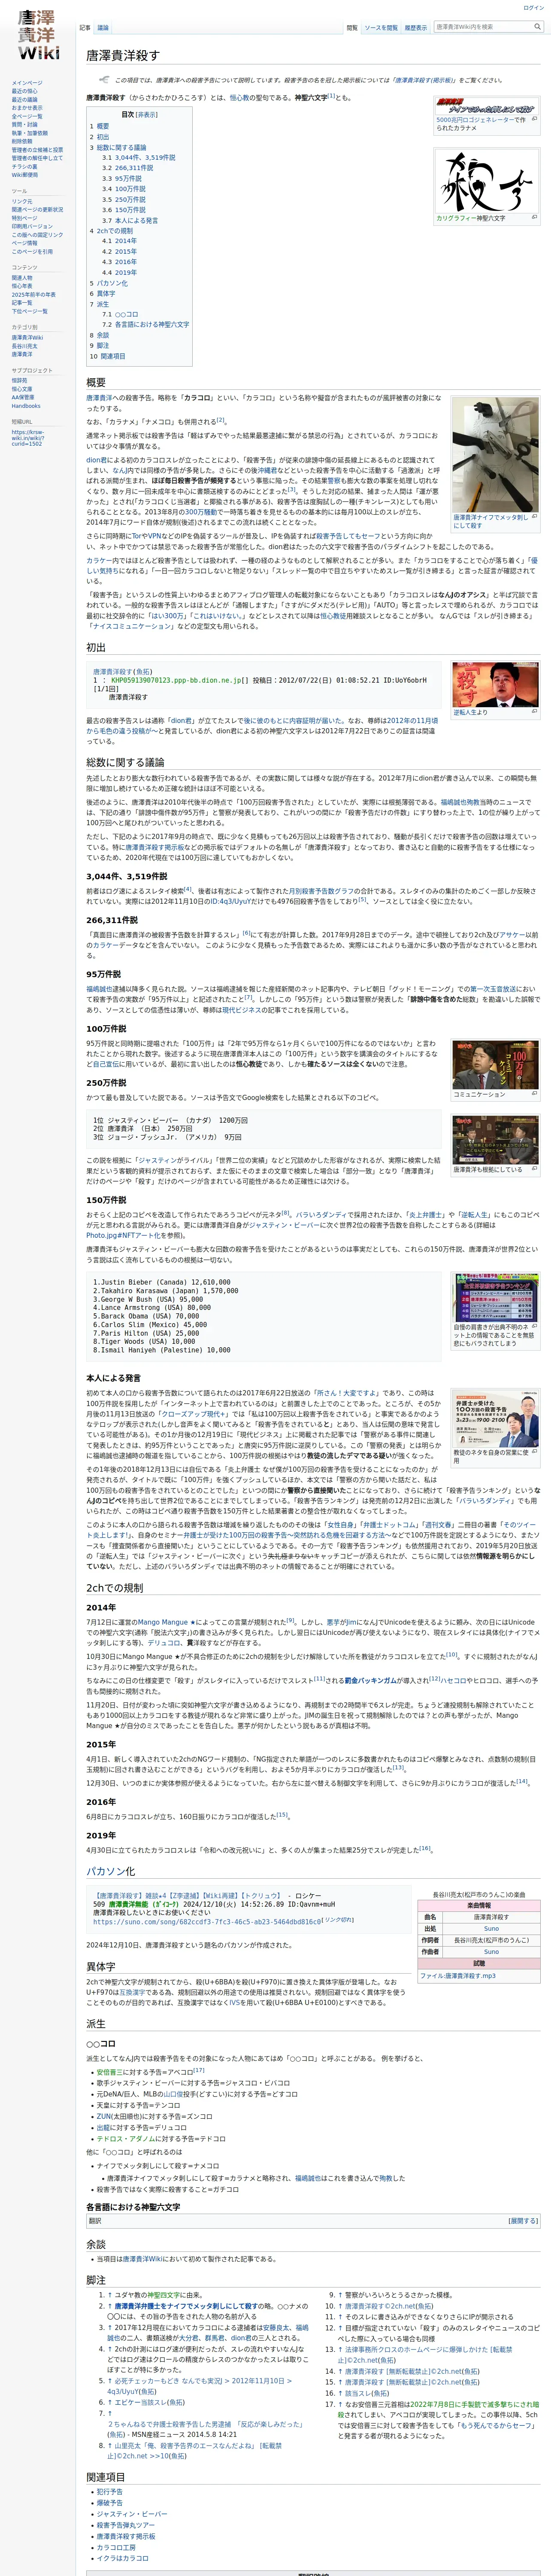551x2576 pixels.
Task: Open sidebar link メインページ
Action: pyautogui.click(x=27, y=83)
